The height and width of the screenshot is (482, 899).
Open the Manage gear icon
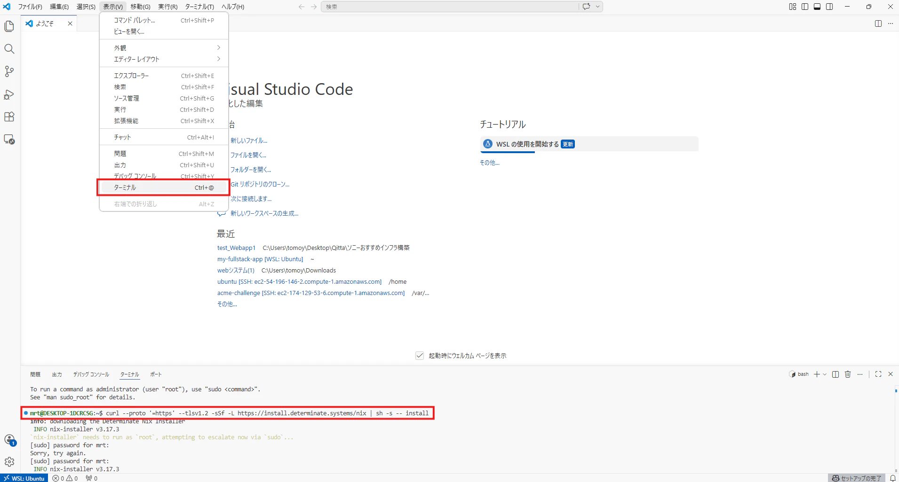pos(9,462)
